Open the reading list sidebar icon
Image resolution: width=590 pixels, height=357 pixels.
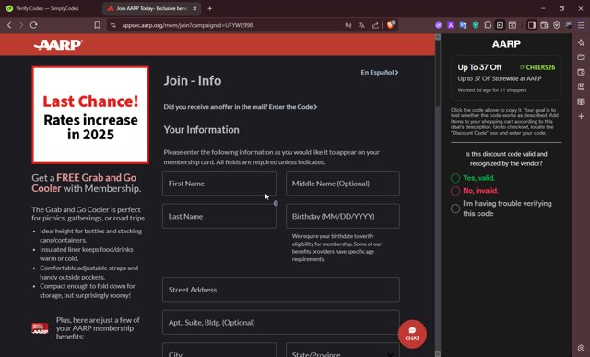581,101
